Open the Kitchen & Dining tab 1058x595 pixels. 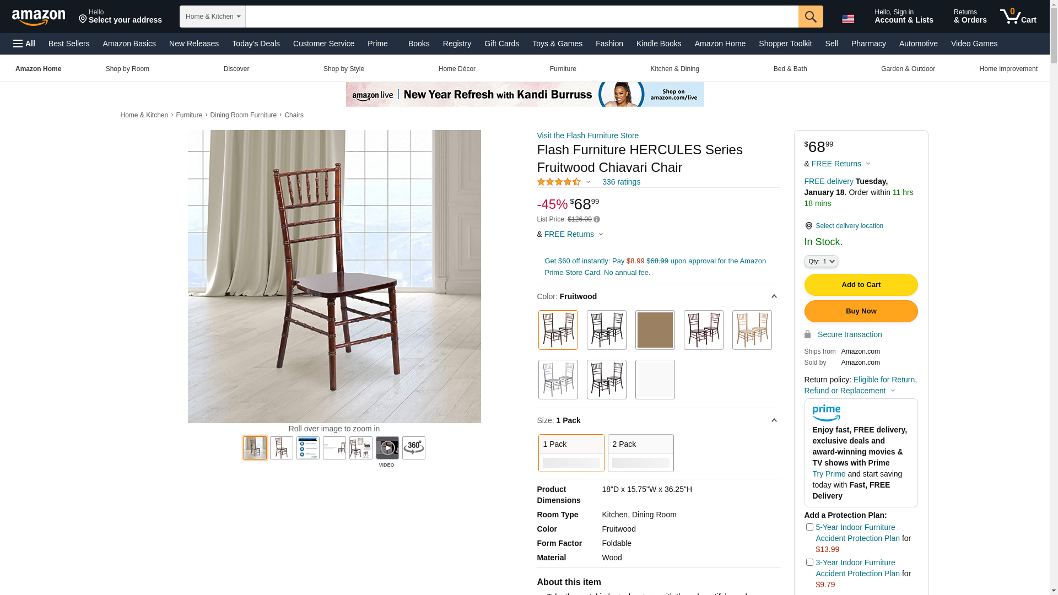pyautogui.click(x=674, y=69)
